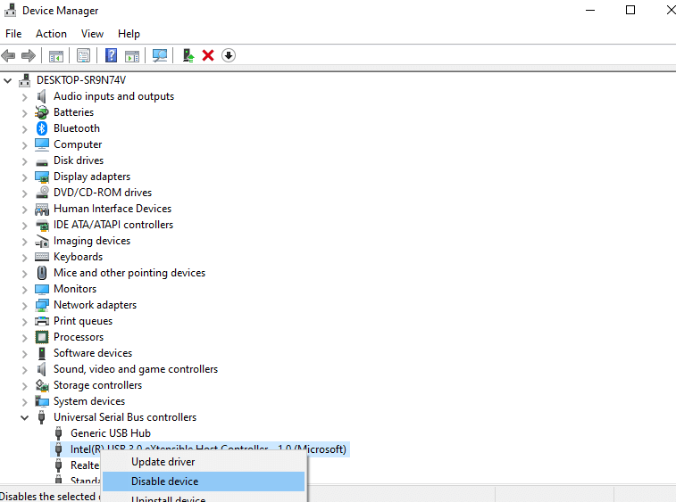Select the Software devices label
676x502 pixels.
pyautogui.click(x=93, y=353)
